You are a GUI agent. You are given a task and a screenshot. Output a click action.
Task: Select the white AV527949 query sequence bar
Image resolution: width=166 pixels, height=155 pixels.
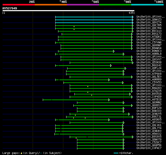click(x=68, y=11)
